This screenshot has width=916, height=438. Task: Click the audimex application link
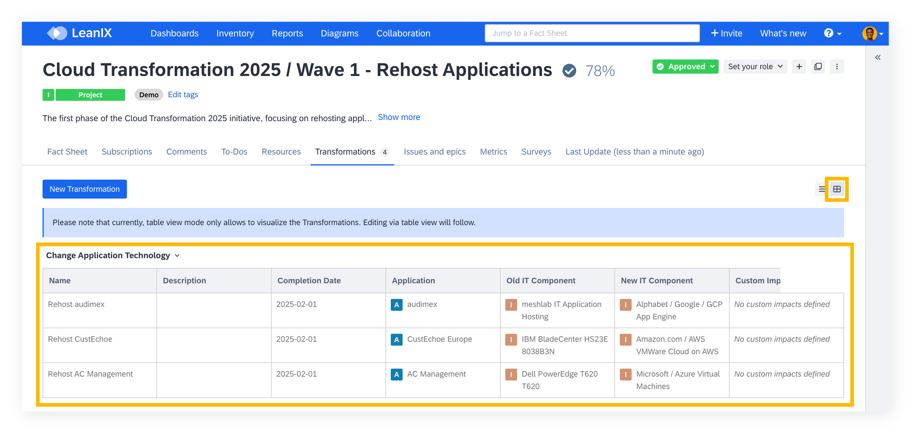click(422, 305)
